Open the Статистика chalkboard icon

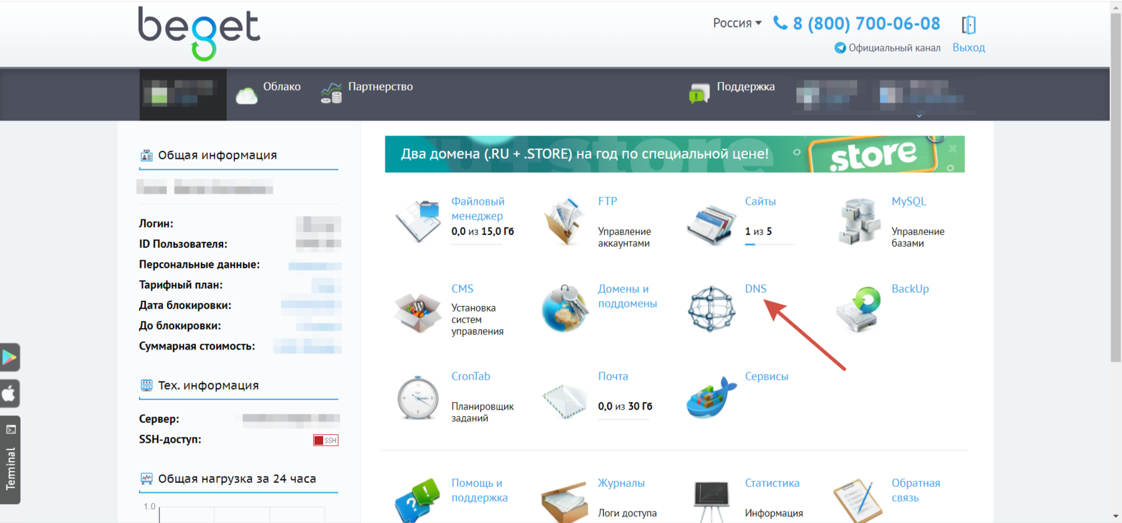pos(711,502)
